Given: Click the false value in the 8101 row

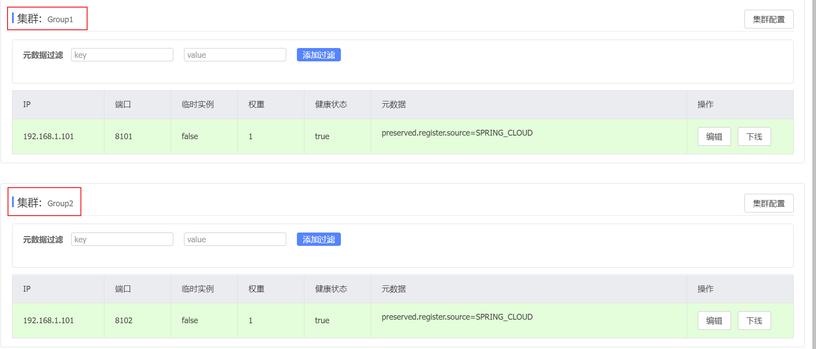Looking at the screenshot, I should pyautogui.click(x=190, y=136).
